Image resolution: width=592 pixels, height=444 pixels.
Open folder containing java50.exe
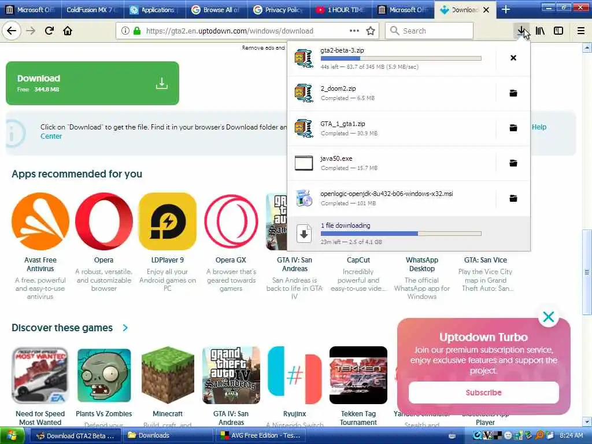513,163
